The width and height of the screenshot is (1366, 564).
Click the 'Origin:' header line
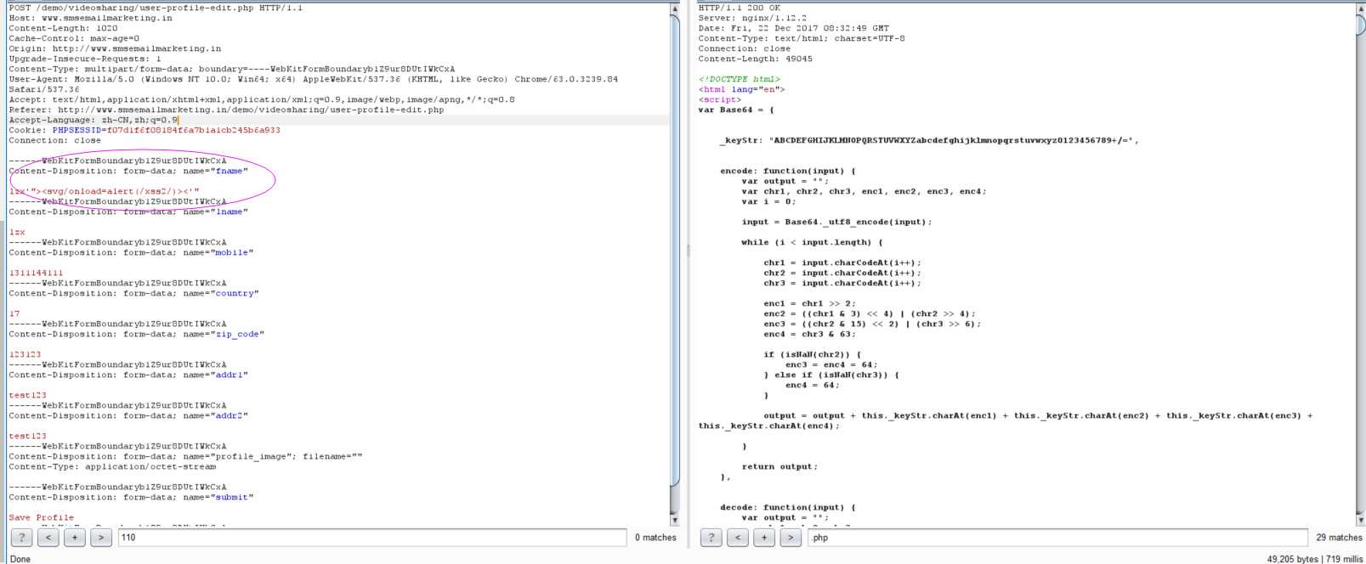(115, 48)
